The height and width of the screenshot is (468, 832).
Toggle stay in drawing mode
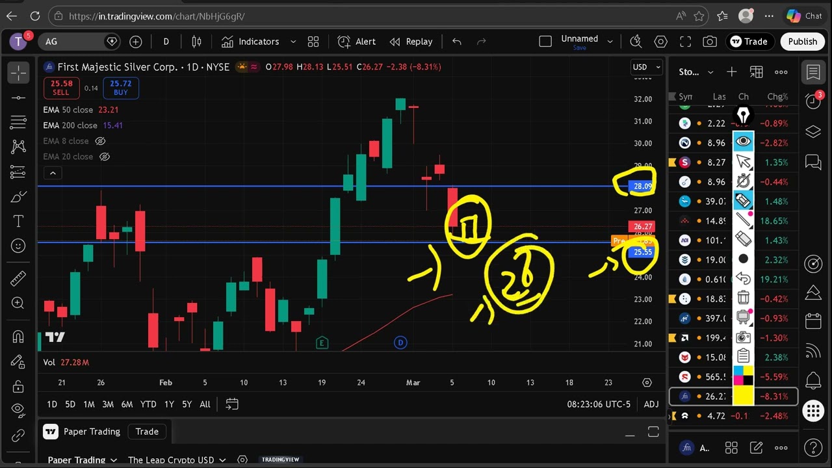(18, 361)
